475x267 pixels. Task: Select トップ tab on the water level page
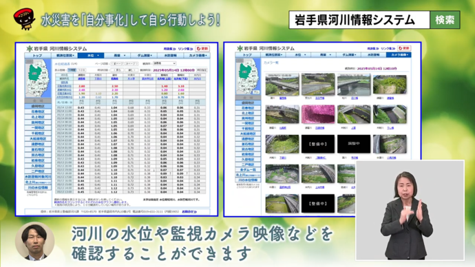coord(38,56)
